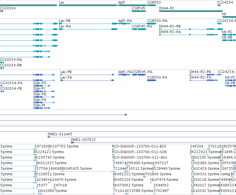
Task: Select the Lac-RB transcript label
Action: [x=65, y=21]
